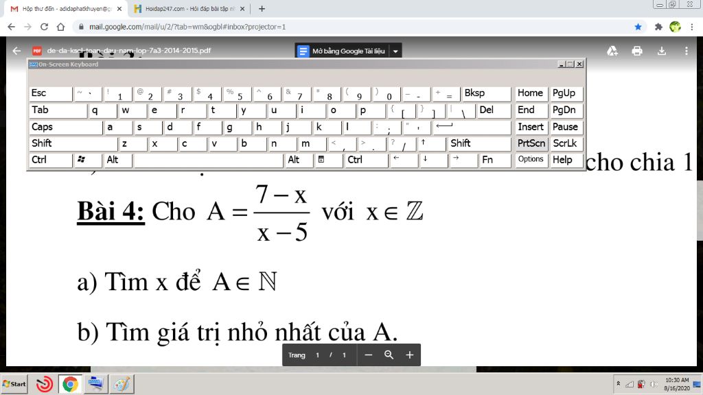
Task: Close the Gmail inbox tab
Action: (119, 8)
